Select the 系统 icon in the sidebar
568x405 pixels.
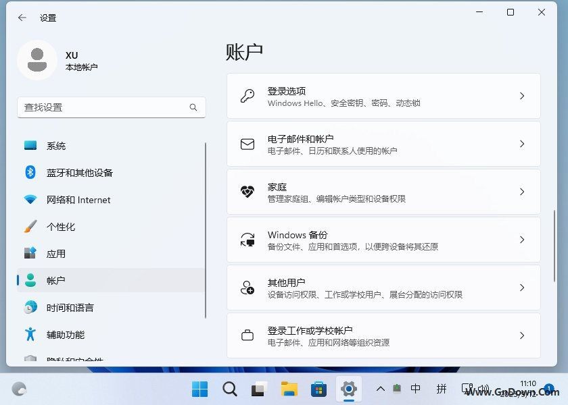30,145
